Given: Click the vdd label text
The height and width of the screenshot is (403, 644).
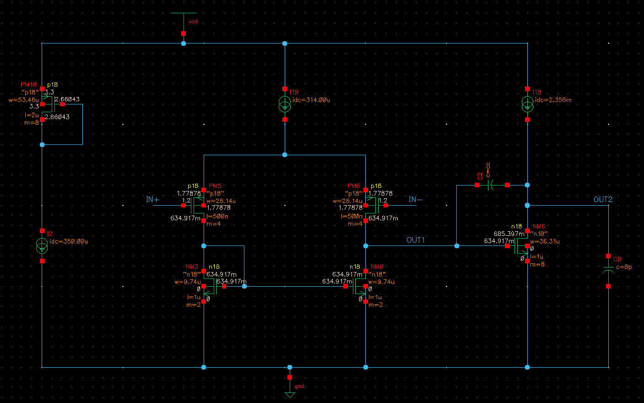Looking at the screenshot, I should click(x=193, y=22).
